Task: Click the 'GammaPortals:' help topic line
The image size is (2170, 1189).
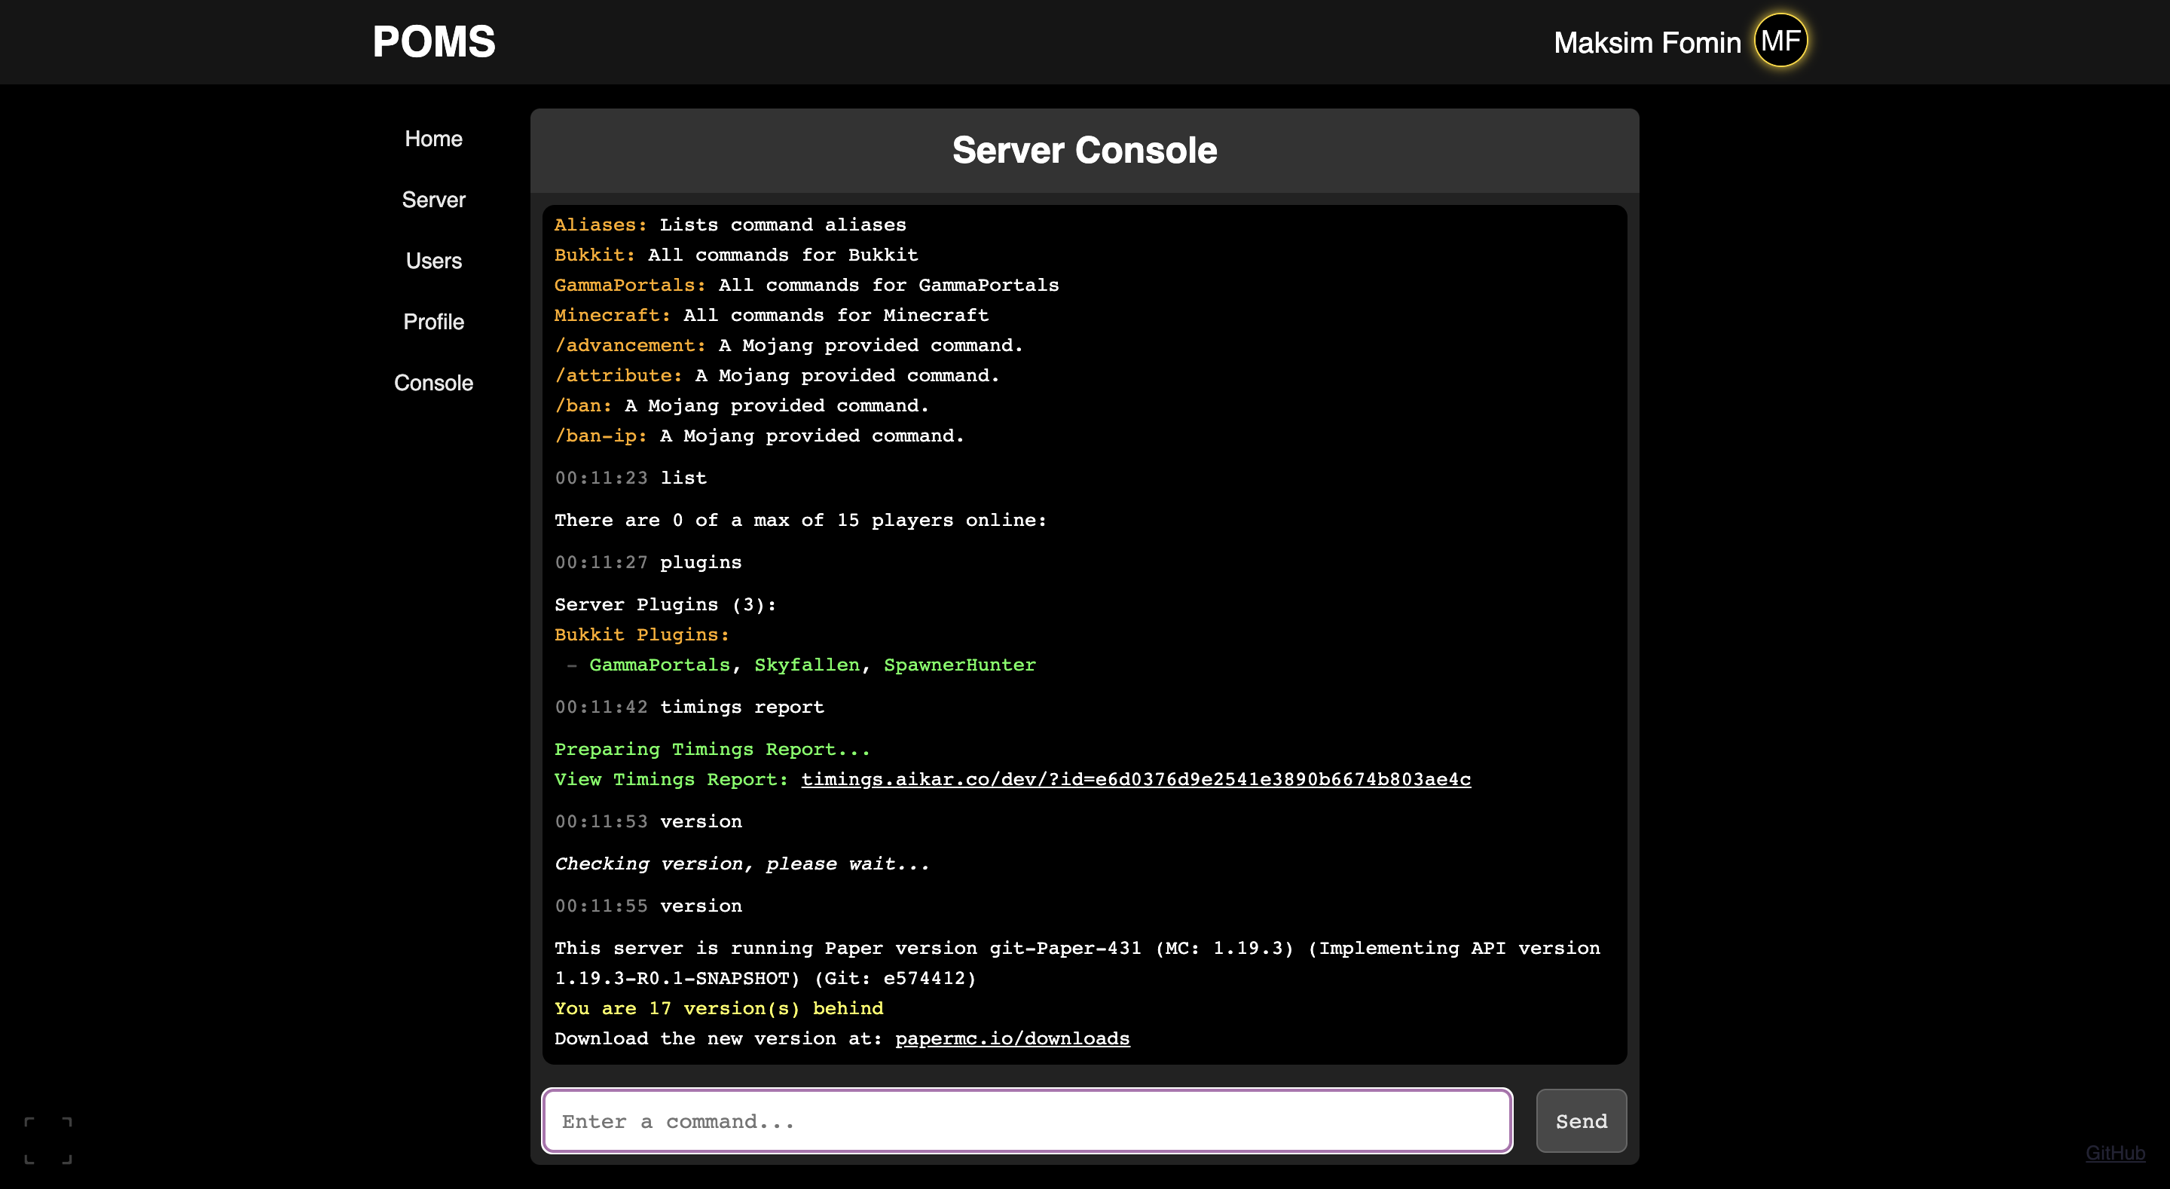Action: click(806, 285)
